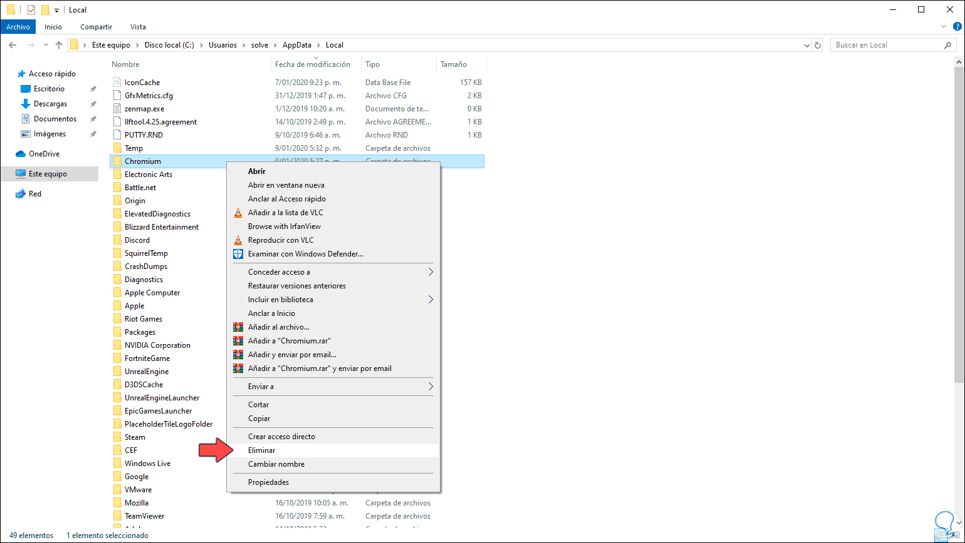Open the ribbon help question mark
Viewport: 965px width, 543px height.
(x=957, y=27)
